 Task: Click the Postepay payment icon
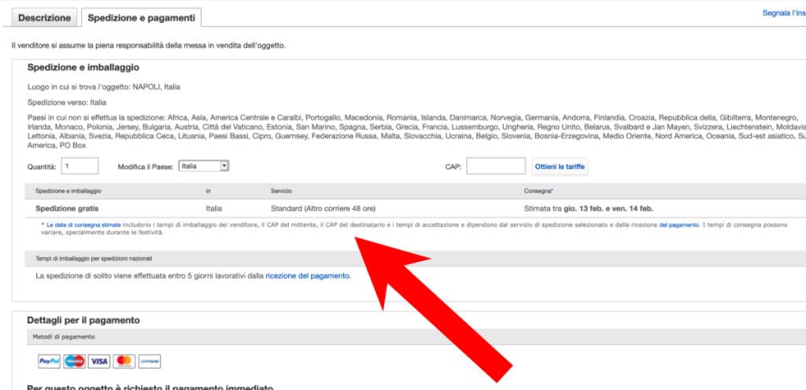tap(149, 361)
